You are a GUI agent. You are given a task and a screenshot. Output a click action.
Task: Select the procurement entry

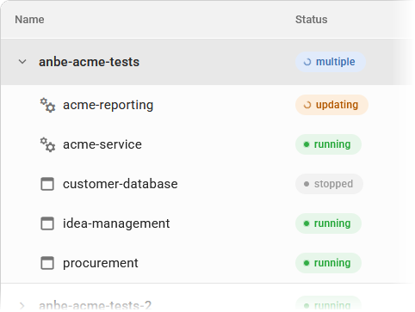click(x=101, y=263)
